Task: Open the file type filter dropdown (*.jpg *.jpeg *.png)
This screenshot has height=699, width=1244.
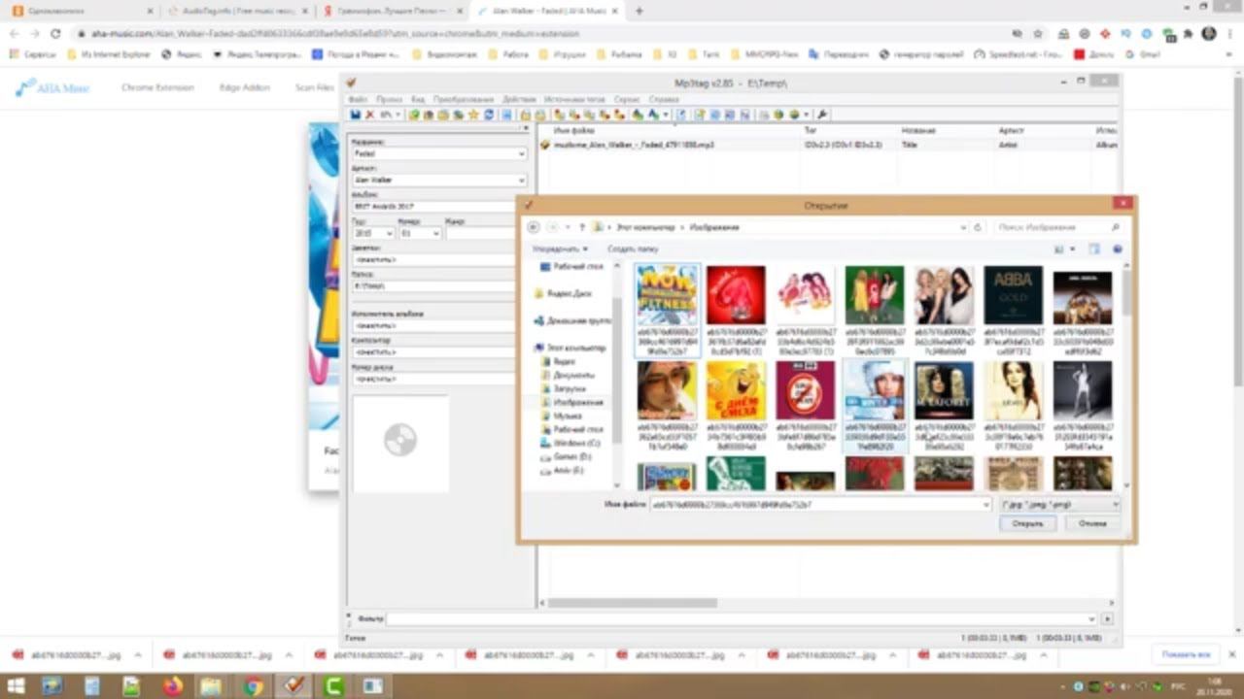Action: 1060,505
